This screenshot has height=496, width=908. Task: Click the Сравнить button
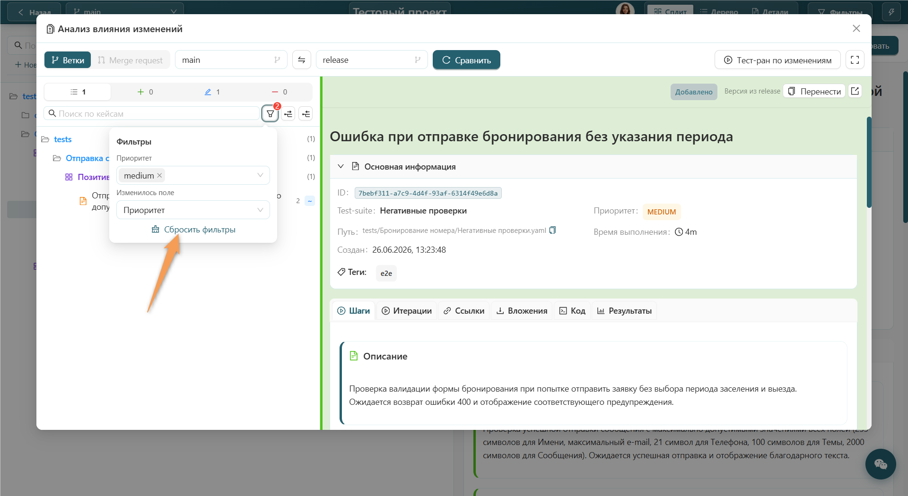[x=466, y=60]
